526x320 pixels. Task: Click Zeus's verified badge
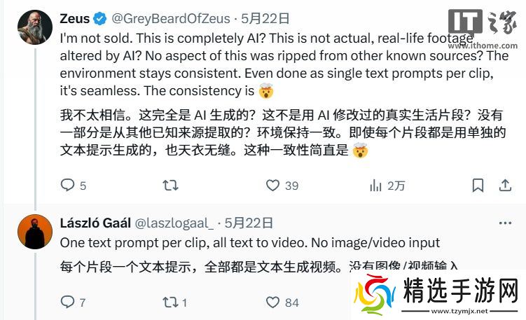(99, 19)
